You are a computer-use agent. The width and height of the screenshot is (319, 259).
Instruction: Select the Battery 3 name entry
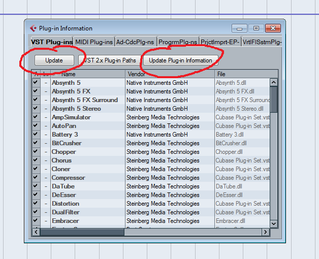point(65,135)
